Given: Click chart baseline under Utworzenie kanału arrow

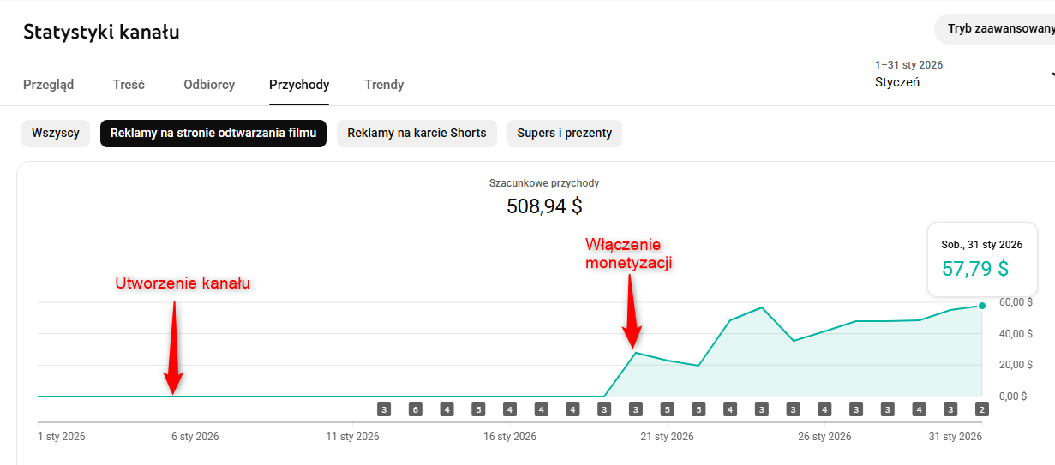Looking at the screenshot, I should [173, 396].
